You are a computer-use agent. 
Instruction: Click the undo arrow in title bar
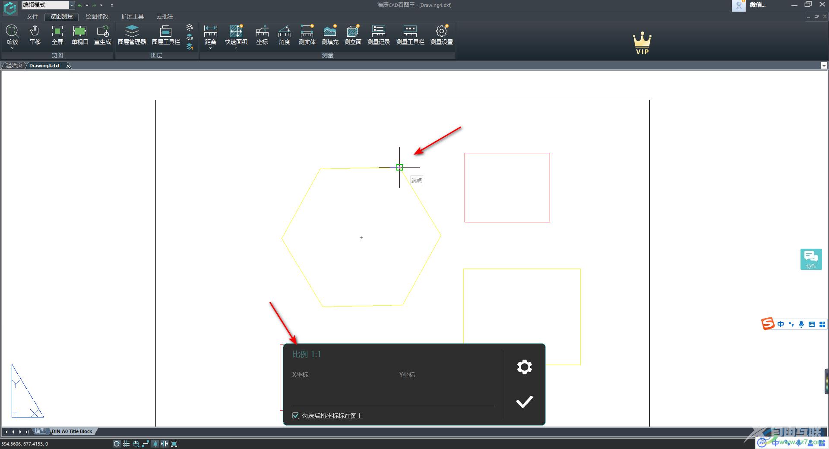click(x=80, y=5)
